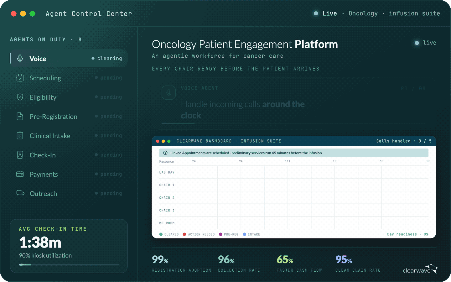
Task: Click the Pre-Registration document icon
Action: point(20,116)
